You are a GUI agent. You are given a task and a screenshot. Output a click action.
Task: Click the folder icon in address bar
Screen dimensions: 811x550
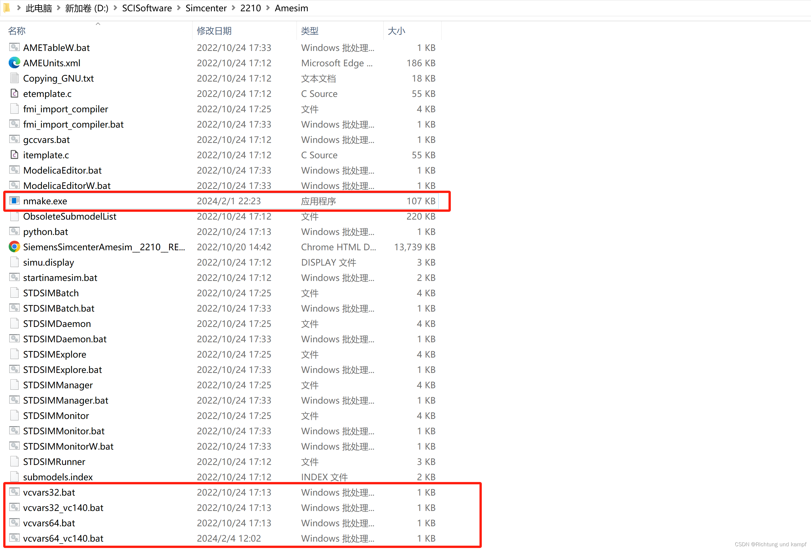[x=7, y=8]
